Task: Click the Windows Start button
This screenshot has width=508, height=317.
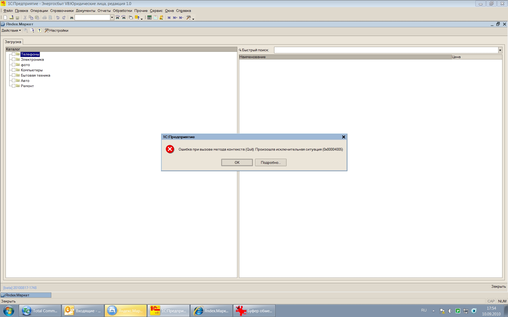Action: tap(8, 311)
